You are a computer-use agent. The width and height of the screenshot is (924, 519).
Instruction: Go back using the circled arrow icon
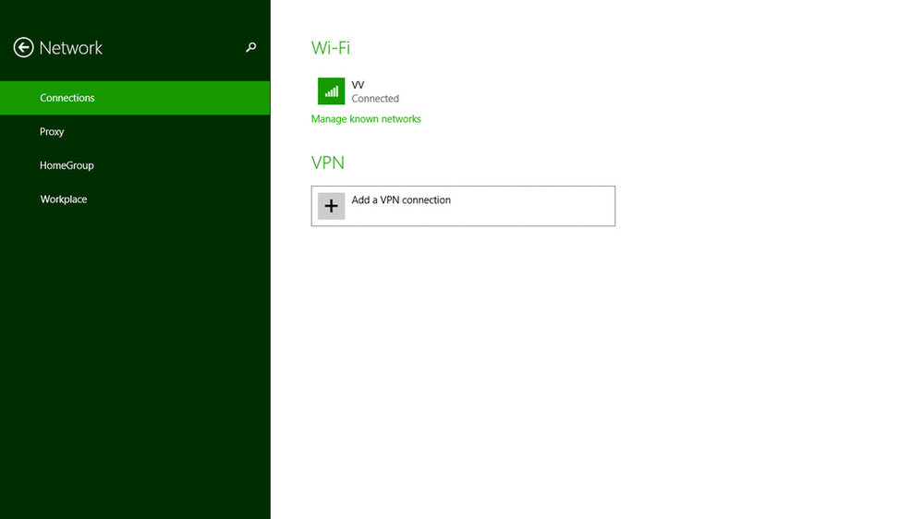click(24, 48)
